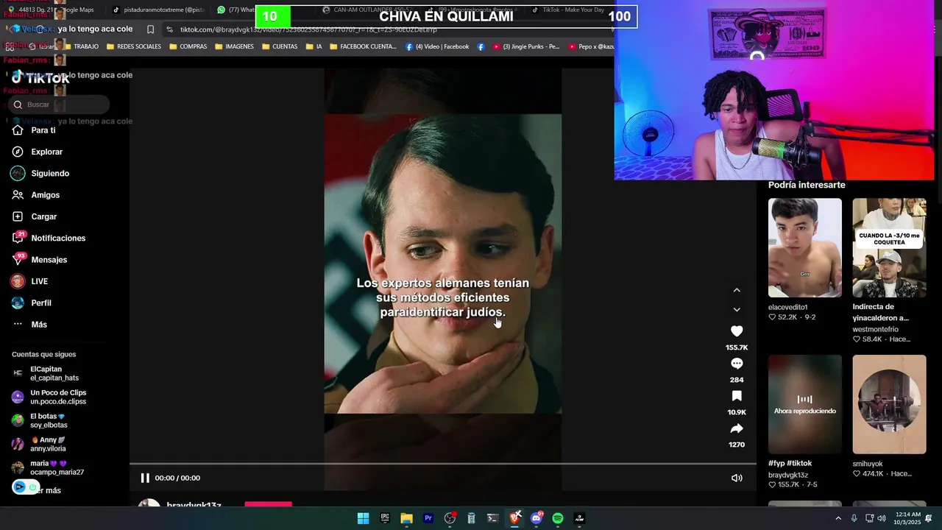
Task: Go to next video with down chevron
Action: (x=737, y=310)
